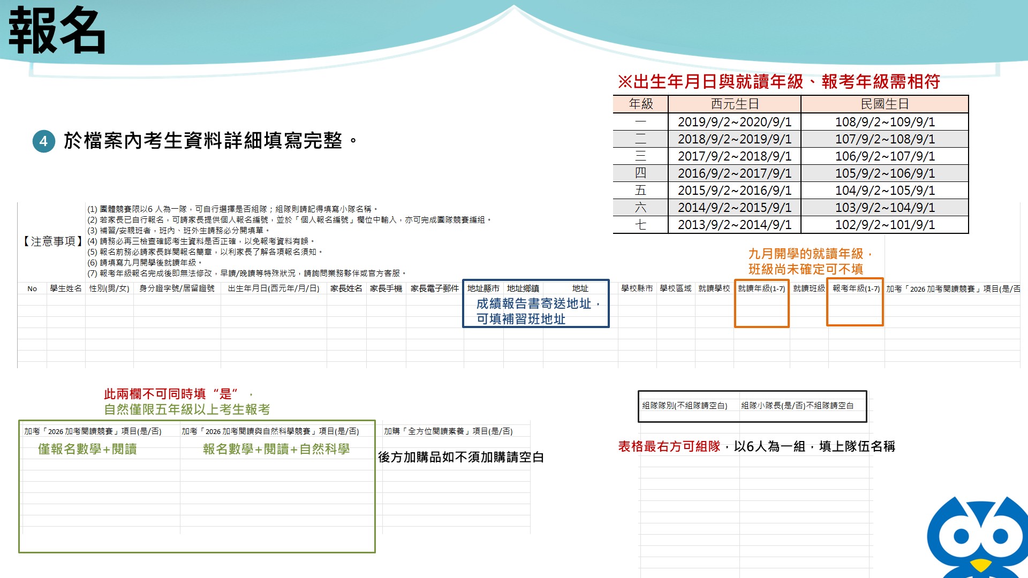
Task: Select the 就讀年級(1-7) column header
Action: pos(761,288)
